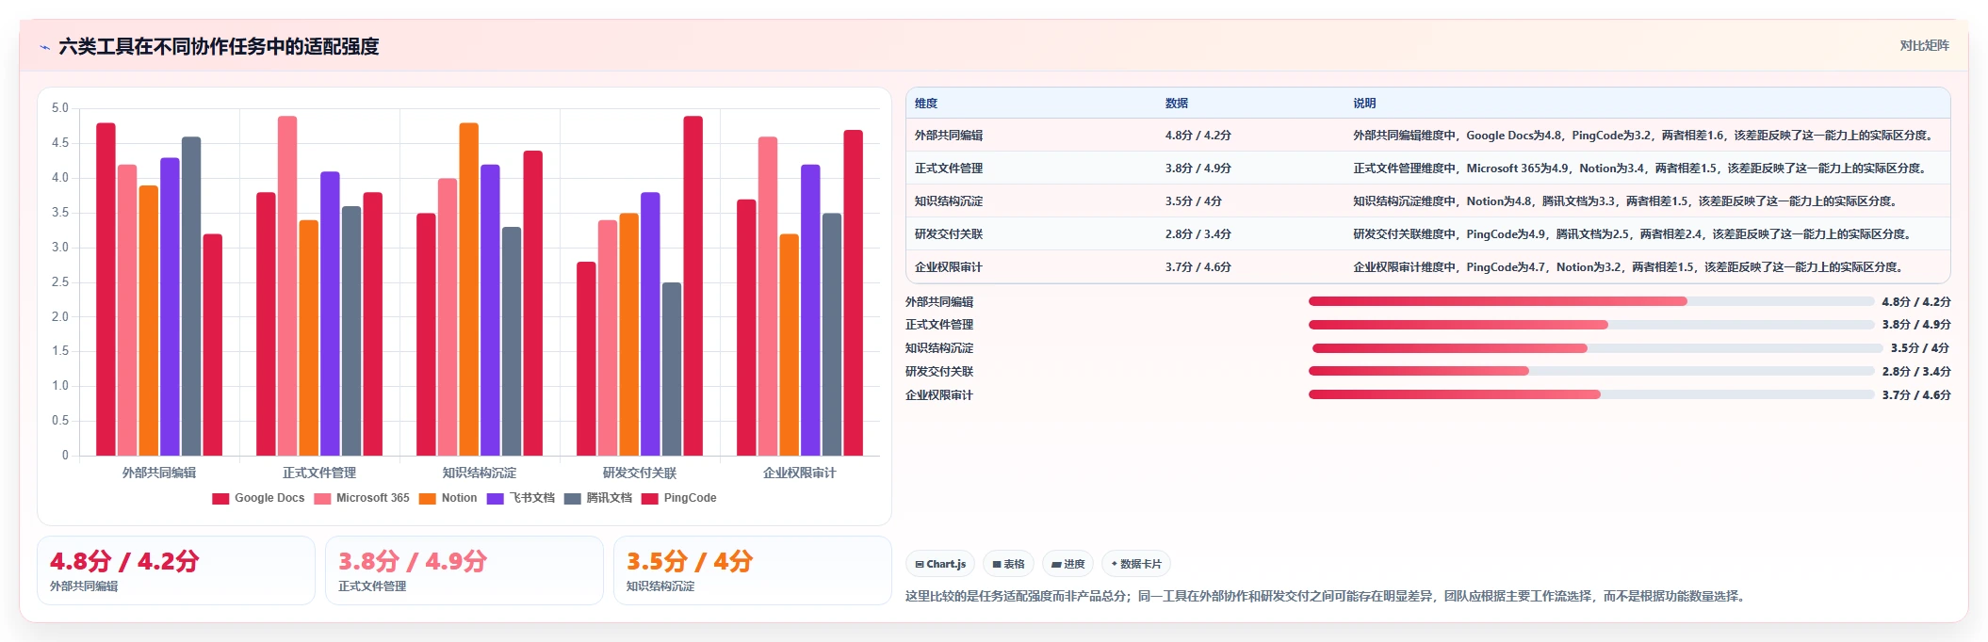Click the 企业权限审计 progress bar

(1590, 395)
